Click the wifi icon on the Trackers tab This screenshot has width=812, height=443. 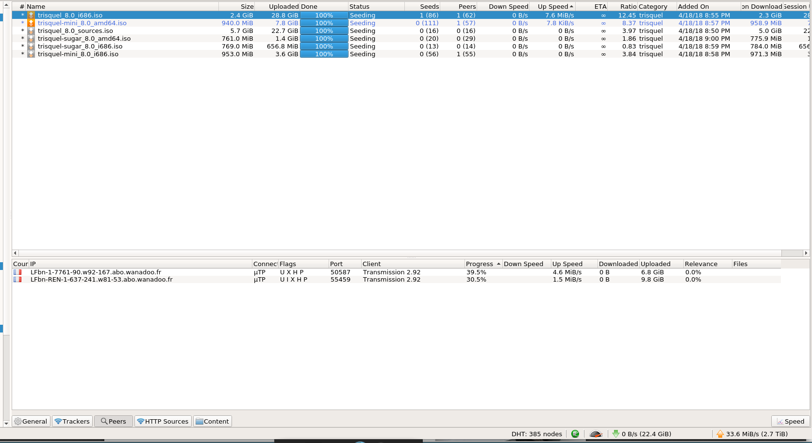(58, 421)
